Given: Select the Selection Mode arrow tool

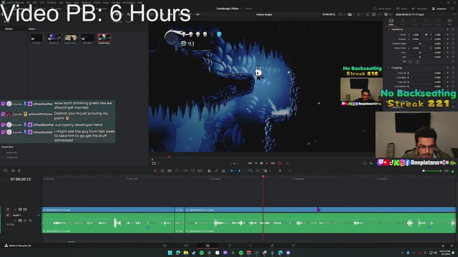Looking at the screenshot, I should pos(155,171).
